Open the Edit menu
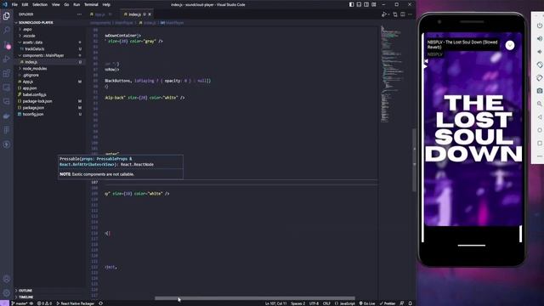 (25, 4)
